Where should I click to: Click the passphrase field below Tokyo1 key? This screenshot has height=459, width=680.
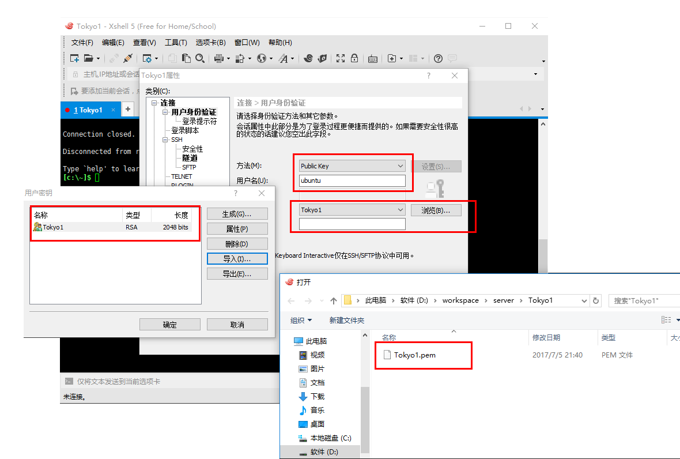pos(352,224)
